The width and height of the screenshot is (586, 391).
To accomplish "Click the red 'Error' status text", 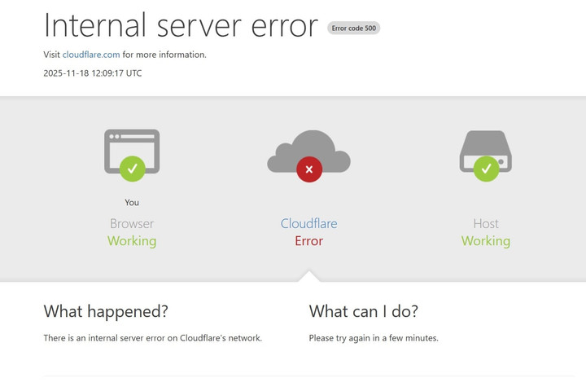I will click(x=308, y=241).
